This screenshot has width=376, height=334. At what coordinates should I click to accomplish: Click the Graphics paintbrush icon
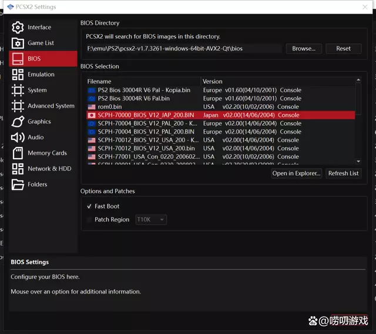click(x=18, y=121)
